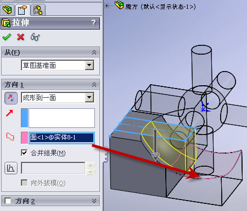Switch to the FeatureManager design tree tab
This screenshot has height=211, width=247.
(7, 10)
